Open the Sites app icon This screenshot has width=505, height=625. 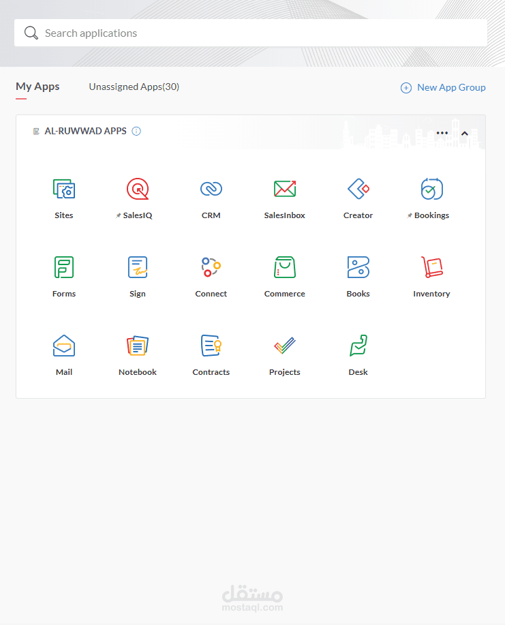64,189
